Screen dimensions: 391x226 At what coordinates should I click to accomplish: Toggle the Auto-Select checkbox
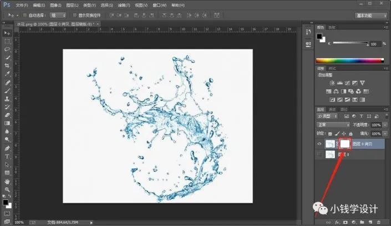click(x=25, y=15)
